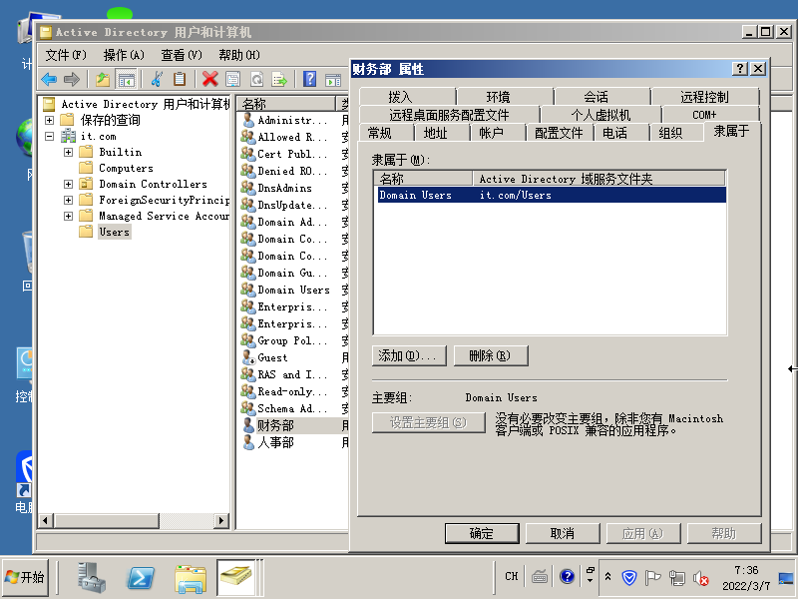Click the Cut scissors toolbar icon
This screenshot has height=599, width=798.
pyautogui.click(x=157, y=79)
